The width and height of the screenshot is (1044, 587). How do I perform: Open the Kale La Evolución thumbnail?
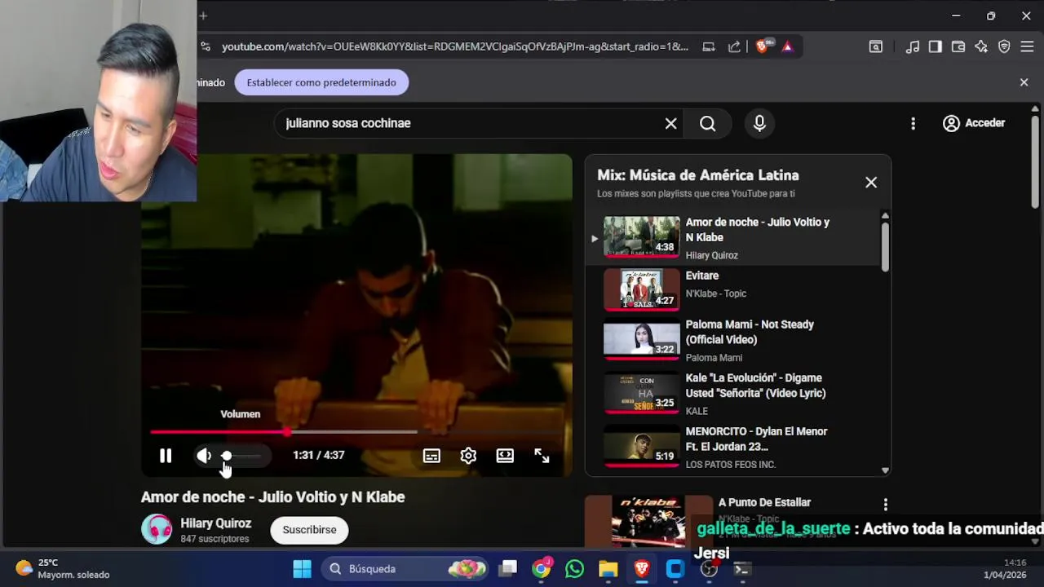point(641,395)
